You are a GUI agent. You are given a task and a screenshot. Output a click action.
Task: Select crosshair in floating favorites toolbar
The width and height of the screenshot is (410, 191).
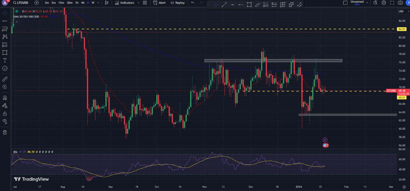[216, 4]
